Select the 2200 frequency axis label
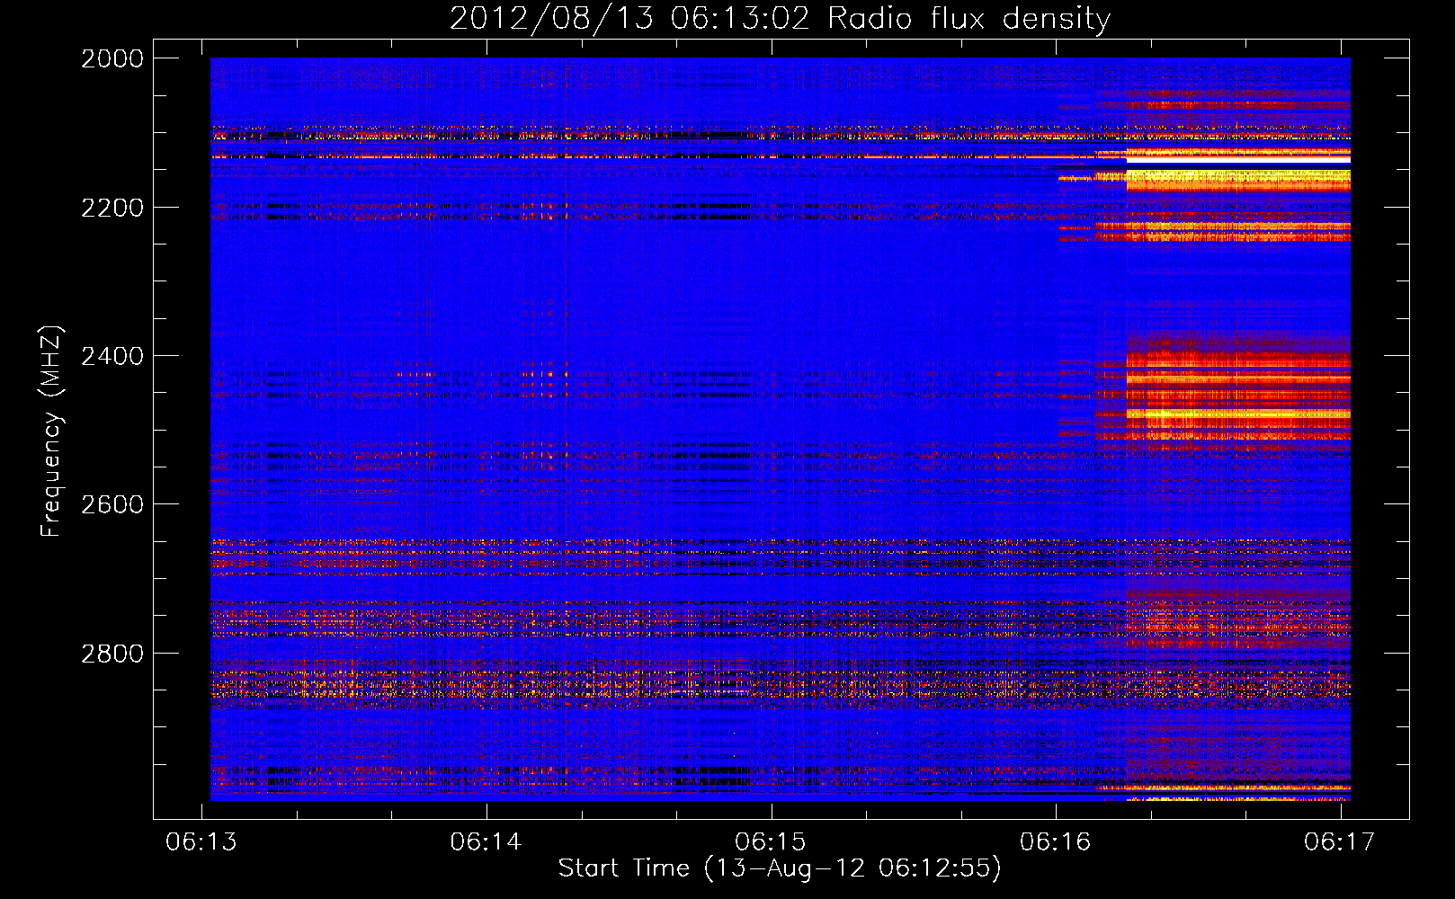 click(x=112, y=208)
